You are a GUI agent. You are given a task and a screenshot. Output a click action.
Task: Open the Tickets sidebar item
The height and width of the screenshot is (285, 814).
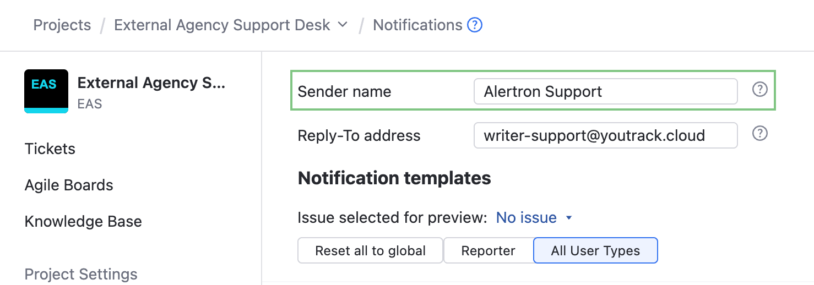(50, 149)
